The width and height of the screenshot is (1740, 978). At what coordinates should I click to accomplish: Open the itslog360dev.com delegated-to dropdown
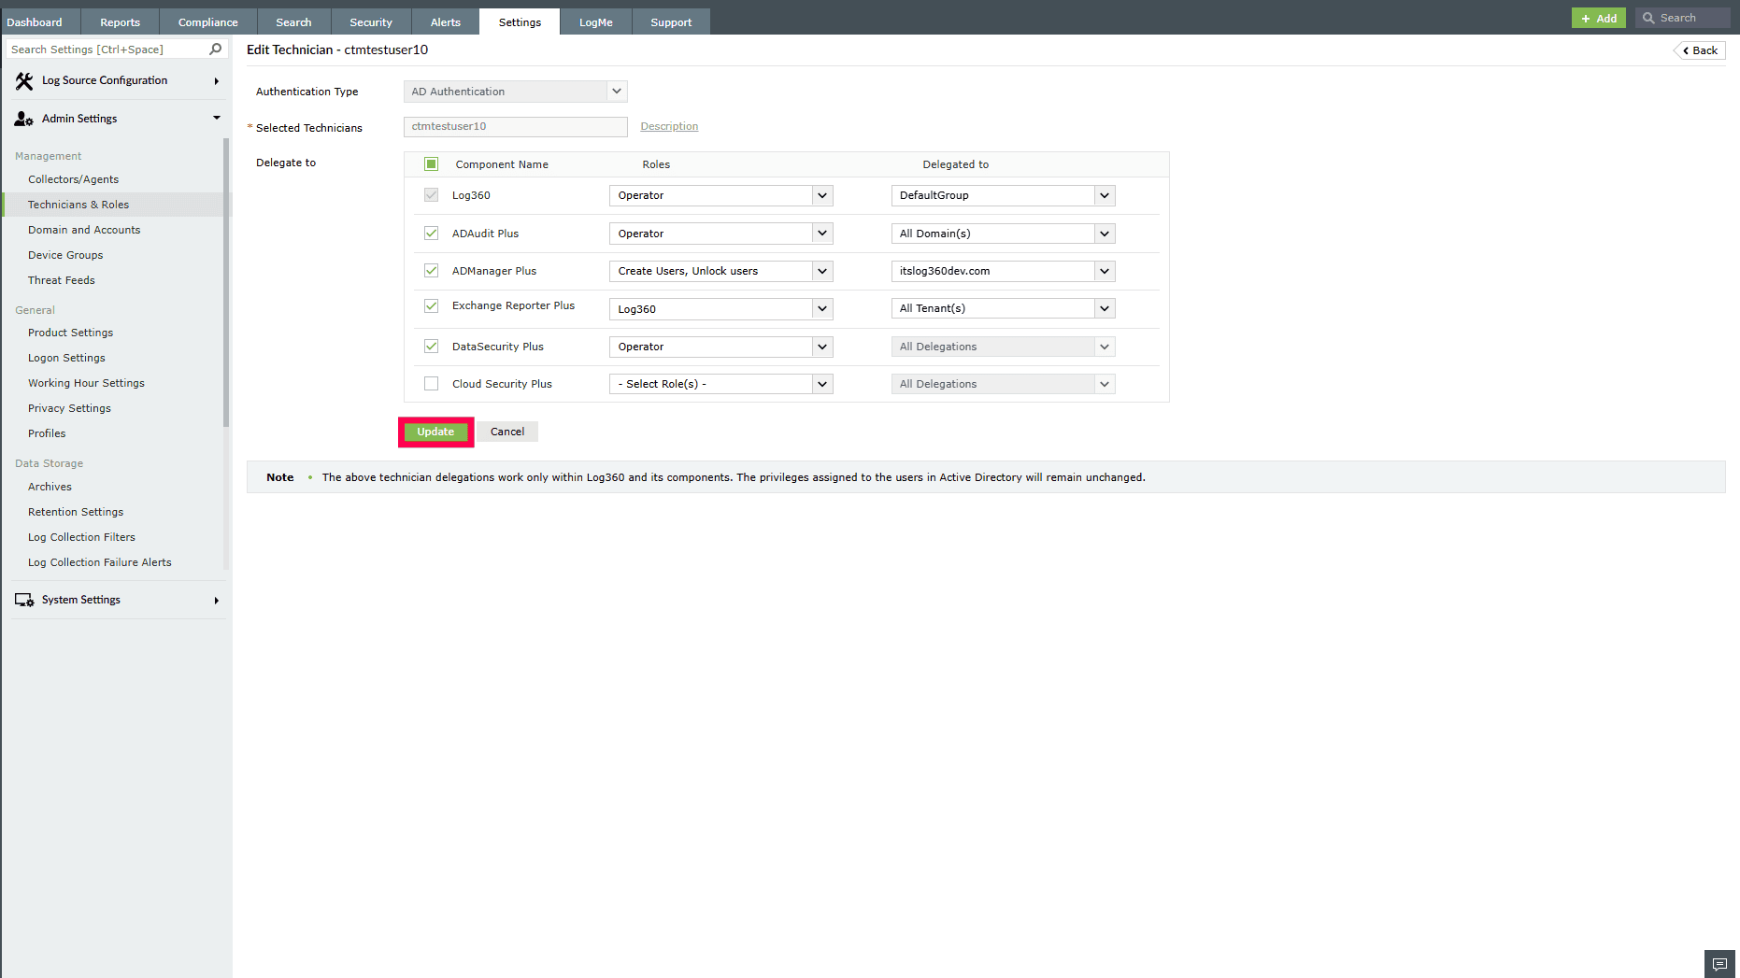(x=1003, y=271)
